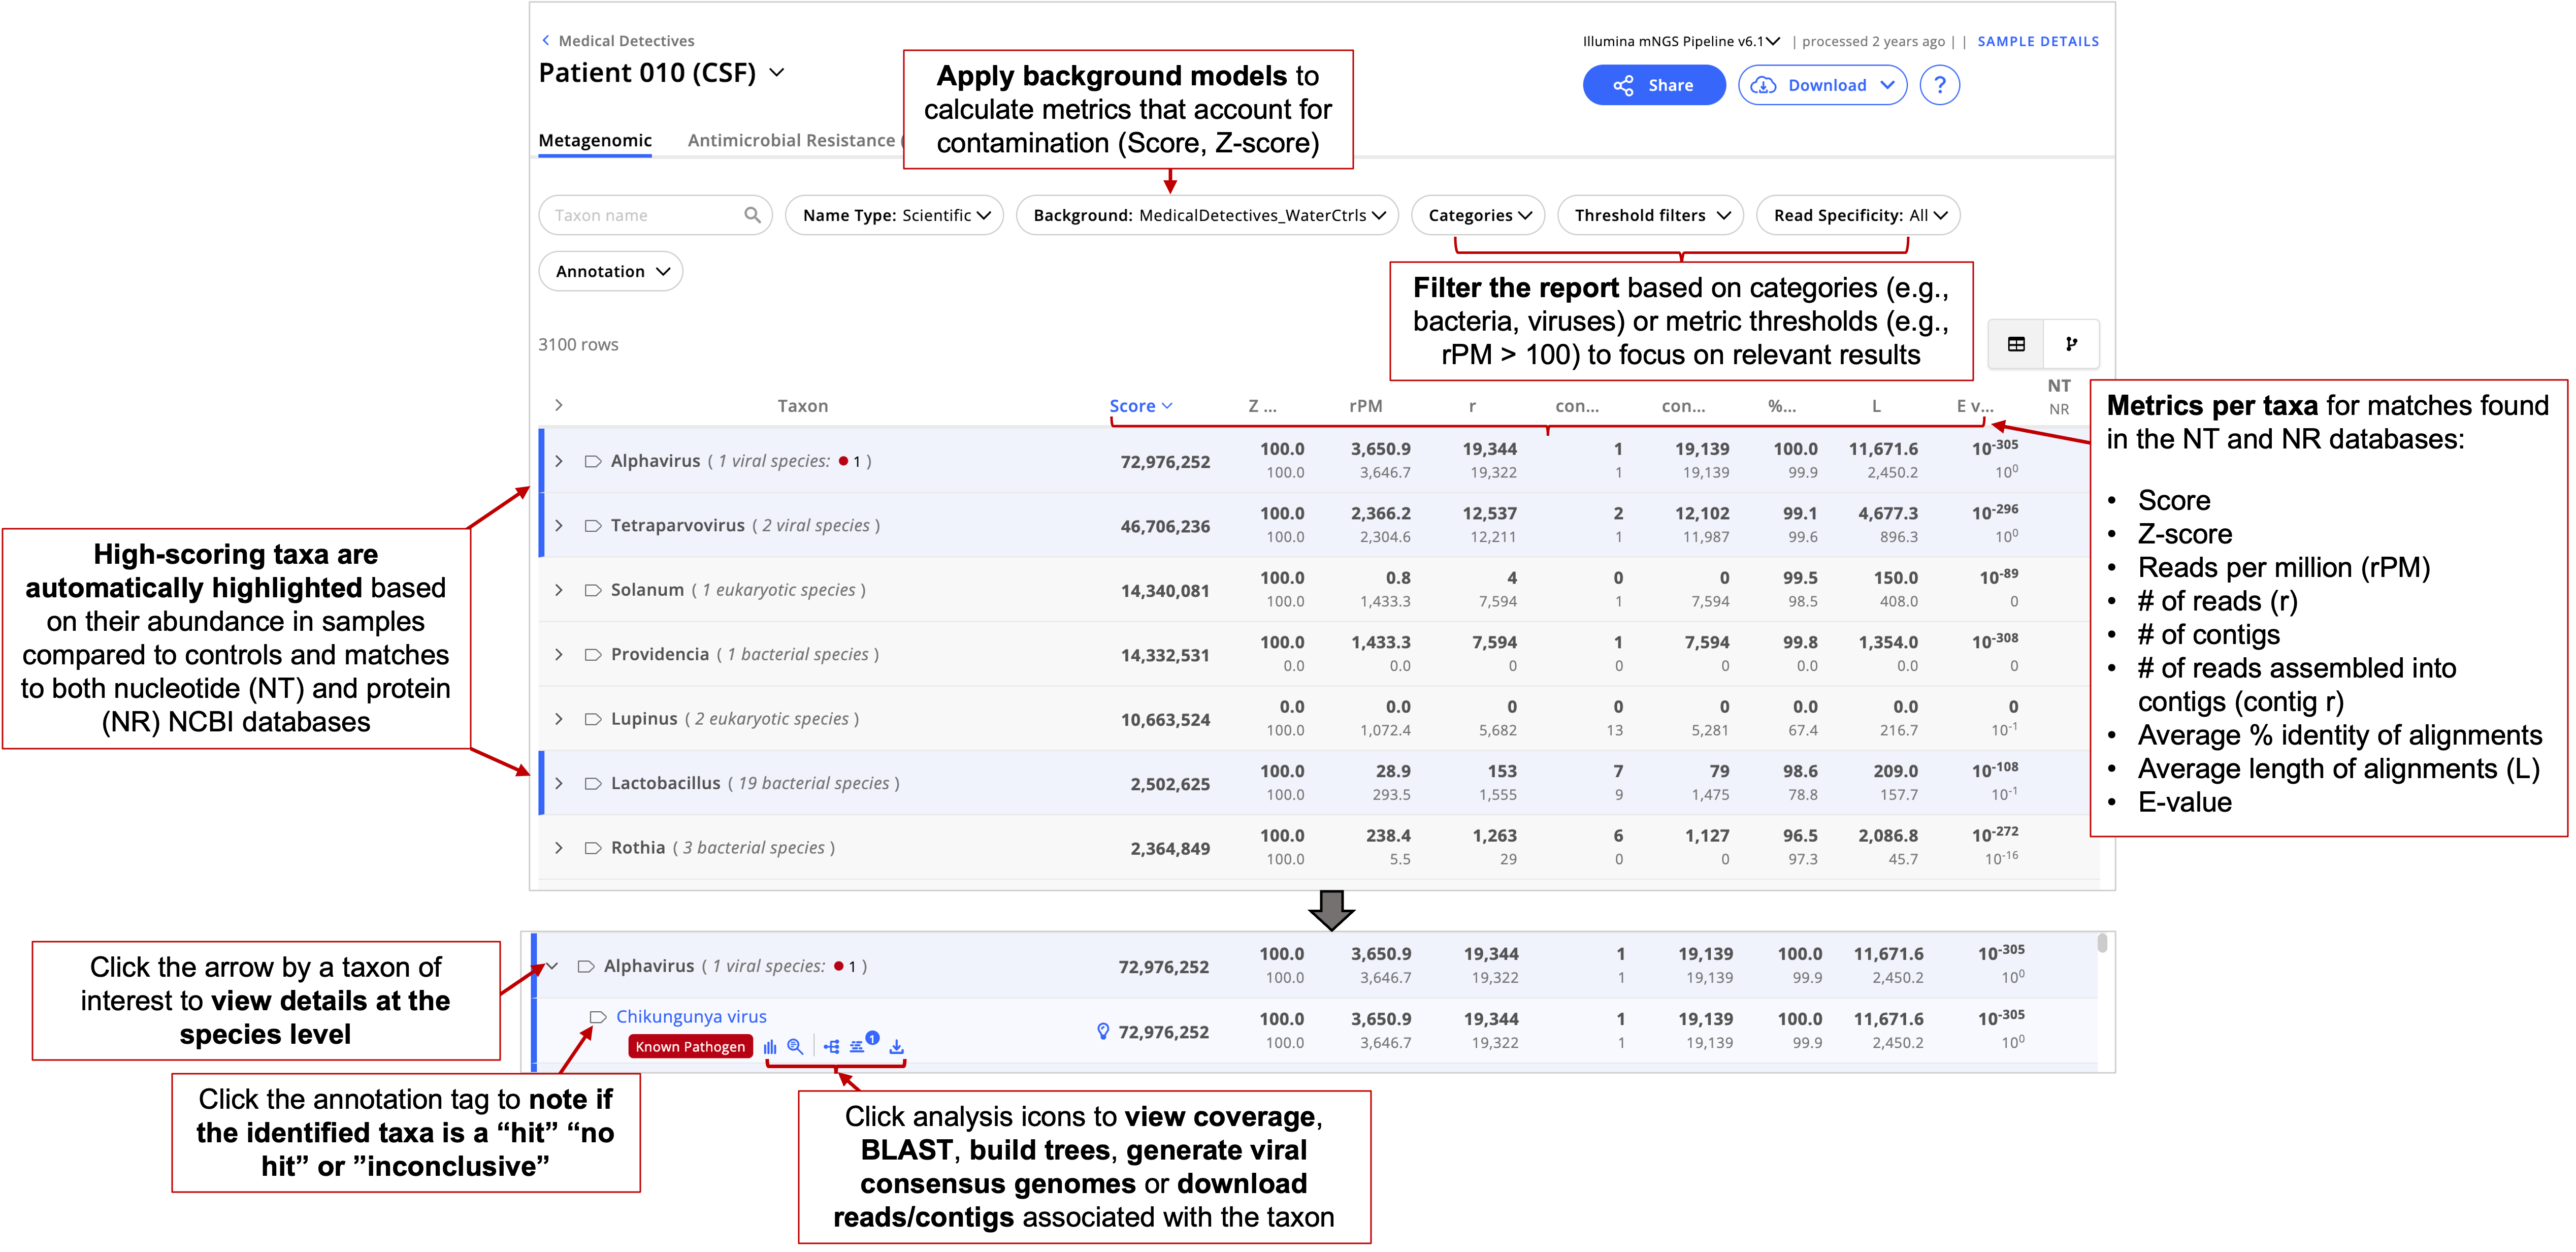Open the SAMPLE DETAILS link
This screenshot has height=1252, width=2576.
click(2037, 41)
